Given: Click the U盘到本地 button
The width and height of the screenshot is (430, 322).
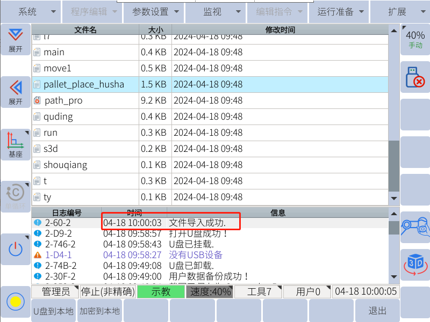Looking at the screenshot, I should click(x=54, y=311).
